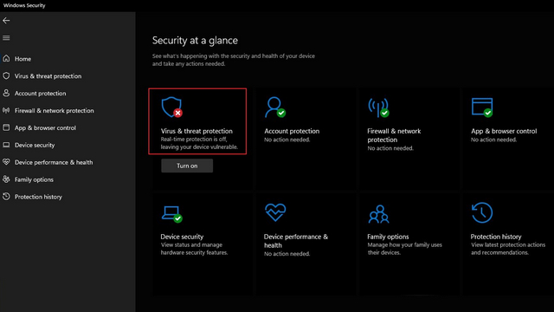The image size is (554, 312).
Task: Click 'No action needed.' under Device performance
Action: (287, 254)
